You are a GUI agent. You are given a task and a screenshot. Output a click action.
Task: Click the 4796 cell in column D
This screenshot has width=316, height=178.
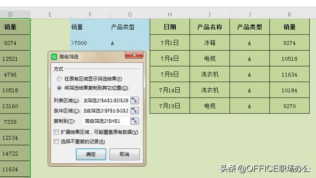[15, 74]
